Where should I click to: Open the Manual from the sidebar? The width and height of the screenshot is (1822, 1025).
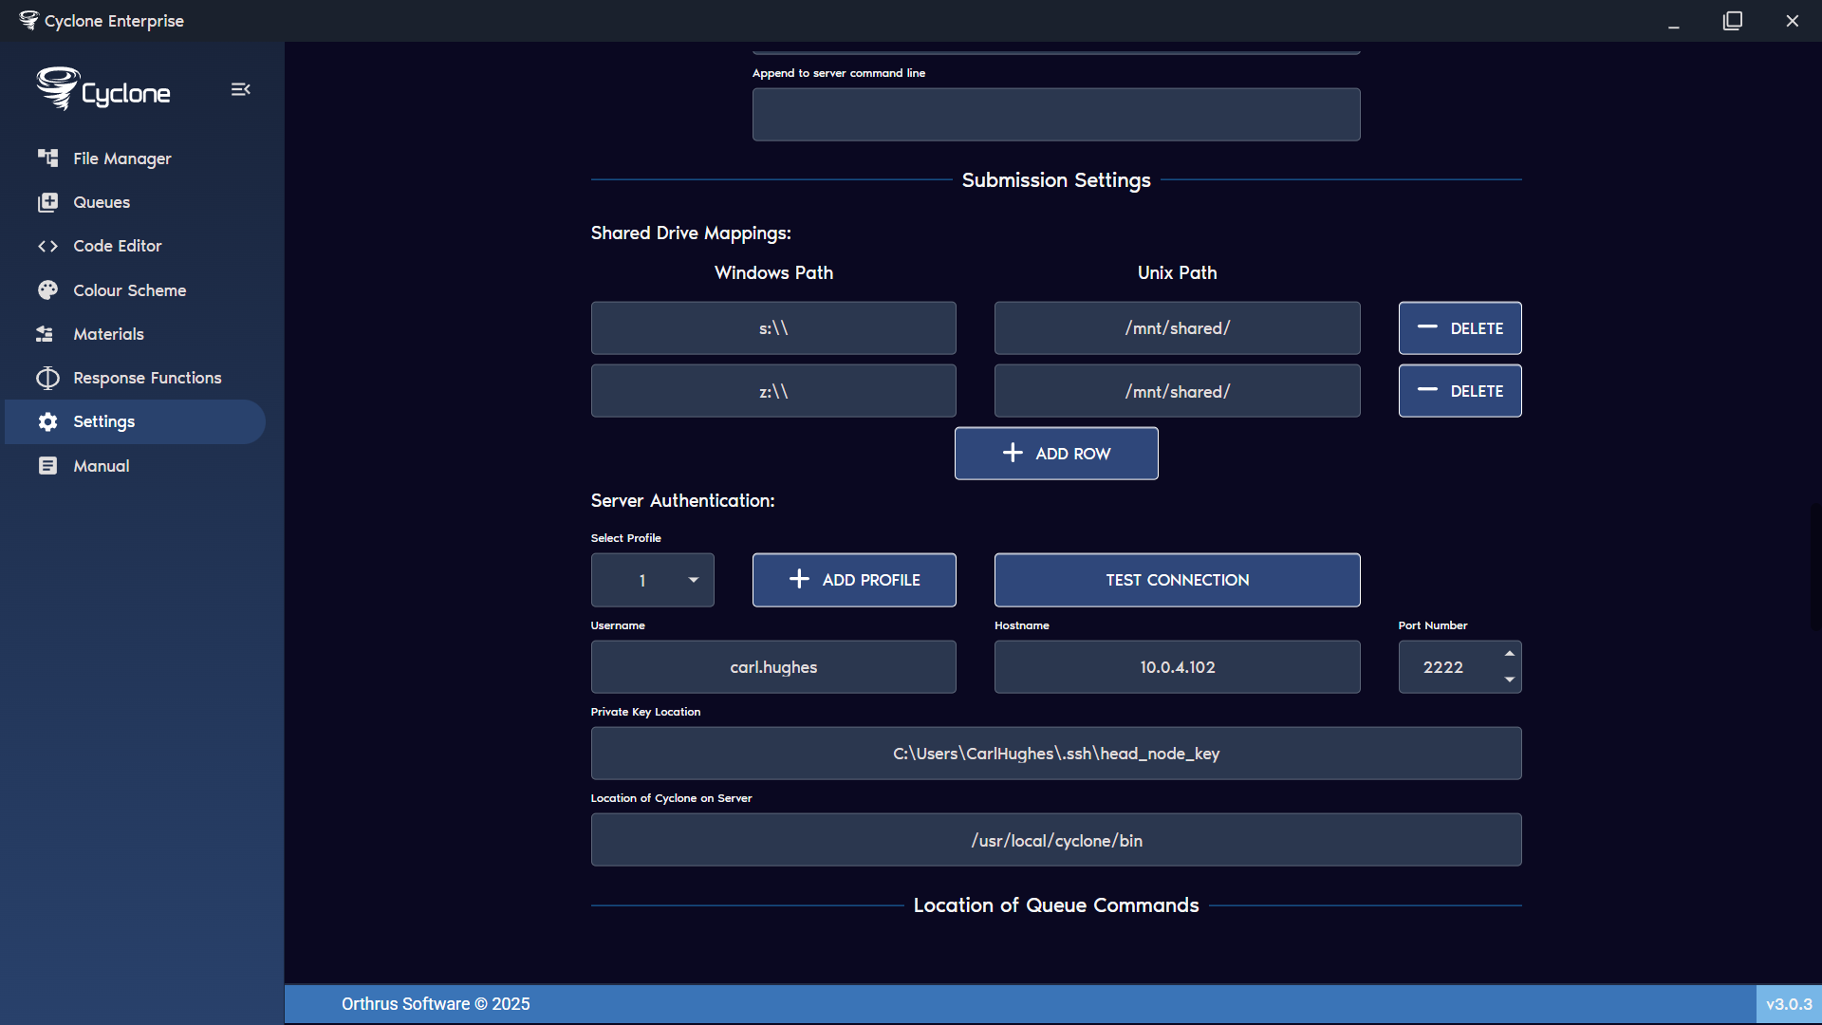tap(101, 466)
